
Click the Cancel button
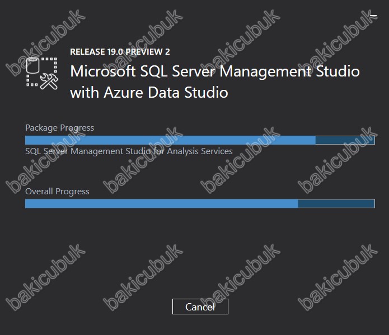[x=200, y=307]
